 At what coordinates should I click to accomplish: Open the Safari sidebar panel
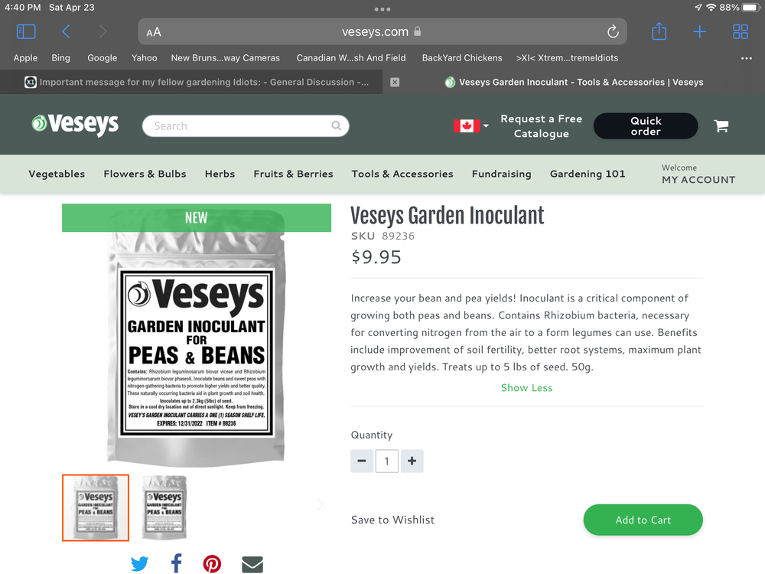(26, 31)
